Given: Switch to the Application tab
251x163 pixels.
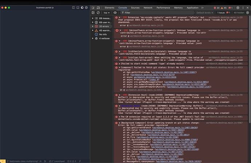Looking at the screenshot, I should click(192, 8).
